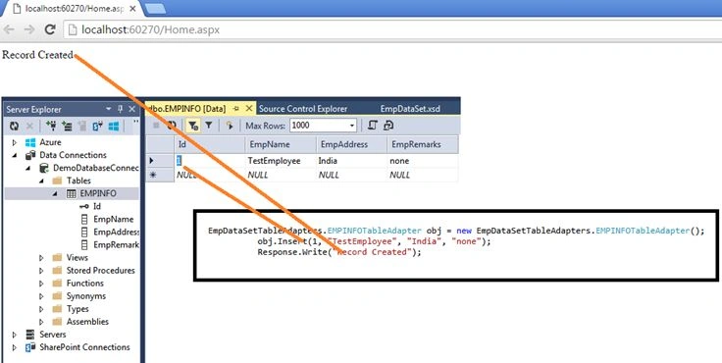Expand the Assemblies folder
Viewport: 722px width, 363px height.
(41, 322)
